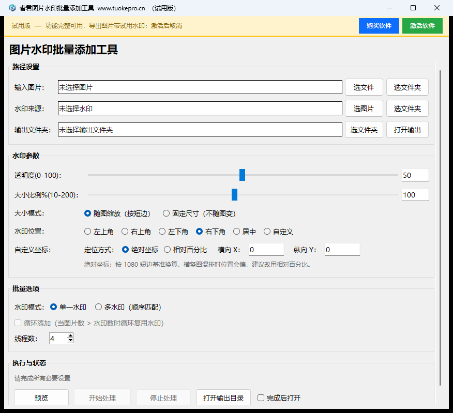Click the 横向 X coordinate field
Screen dimensions: 453x413
point(266,250)
